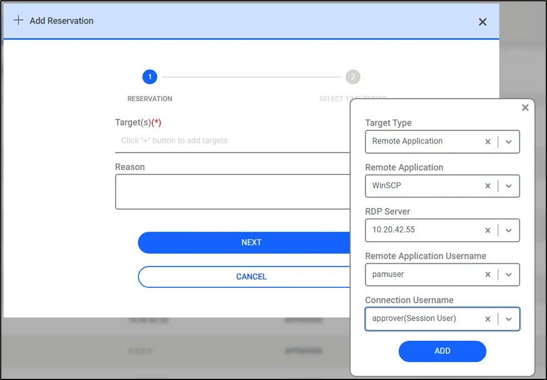Click the pamuser value text

pos(388,274)
